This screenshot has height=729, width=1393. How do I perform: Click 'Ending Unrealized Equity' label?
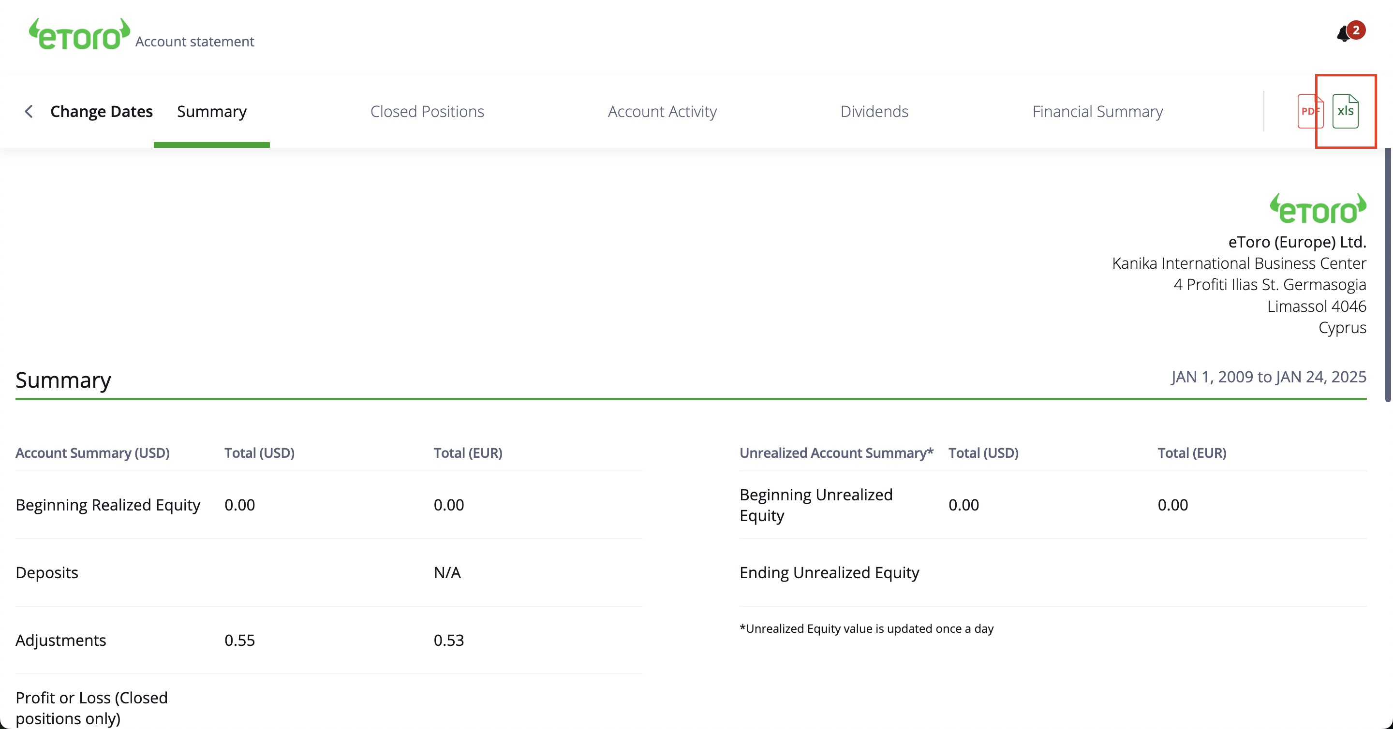(829, 572)
